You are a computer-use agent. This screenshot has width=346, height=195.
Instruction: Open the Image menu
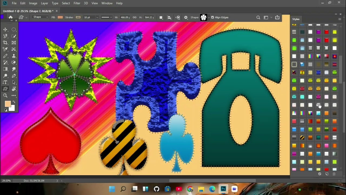coord(33,3)
